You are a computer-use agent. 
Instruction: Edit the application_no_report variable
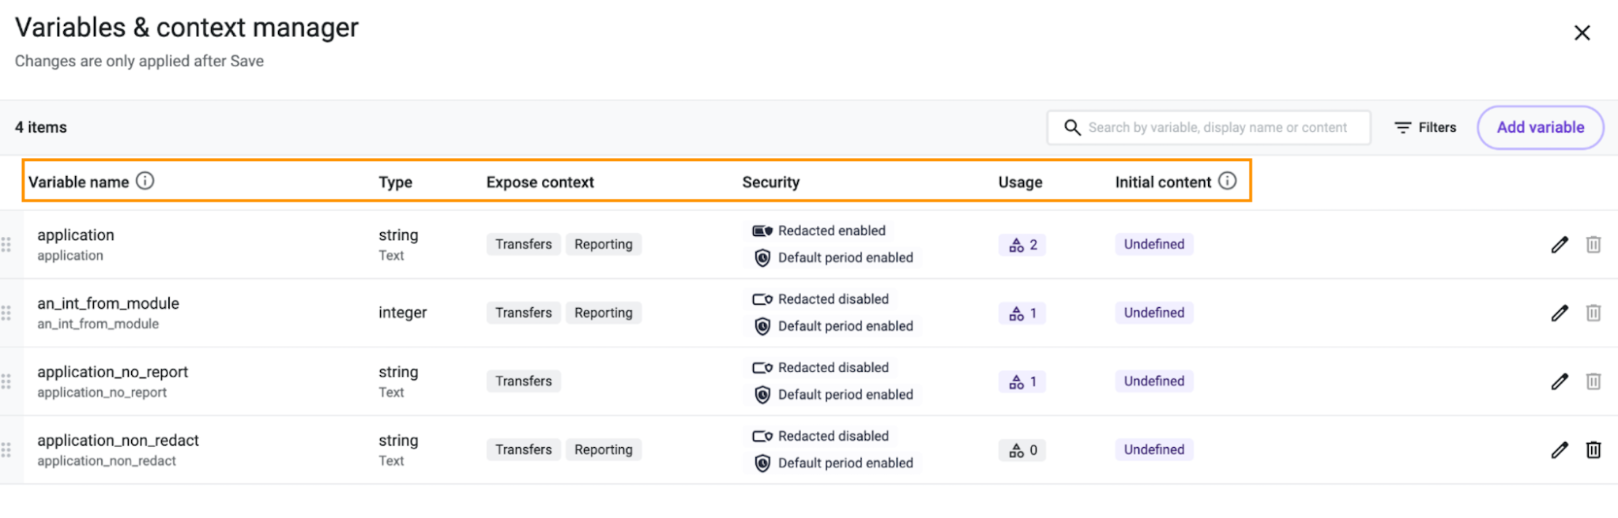[1560, 381]
